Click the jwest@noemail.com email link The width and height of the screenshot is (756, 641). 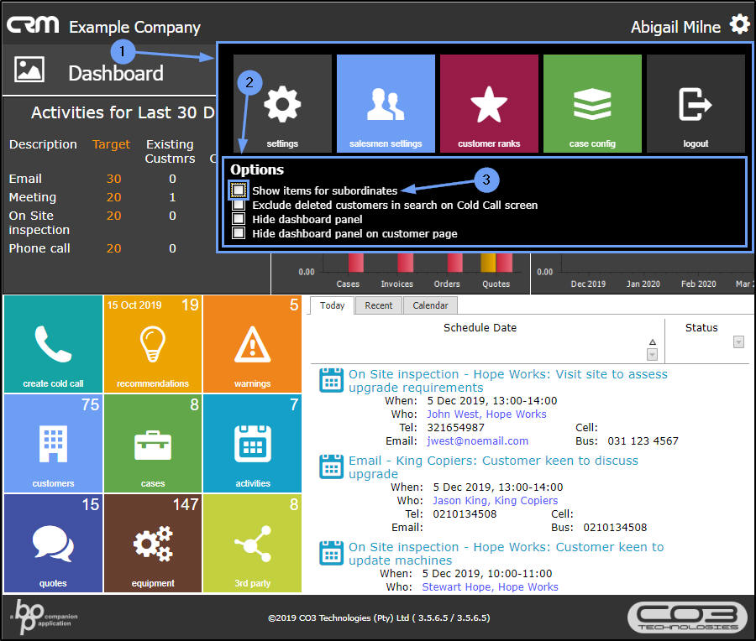point(477,441)
